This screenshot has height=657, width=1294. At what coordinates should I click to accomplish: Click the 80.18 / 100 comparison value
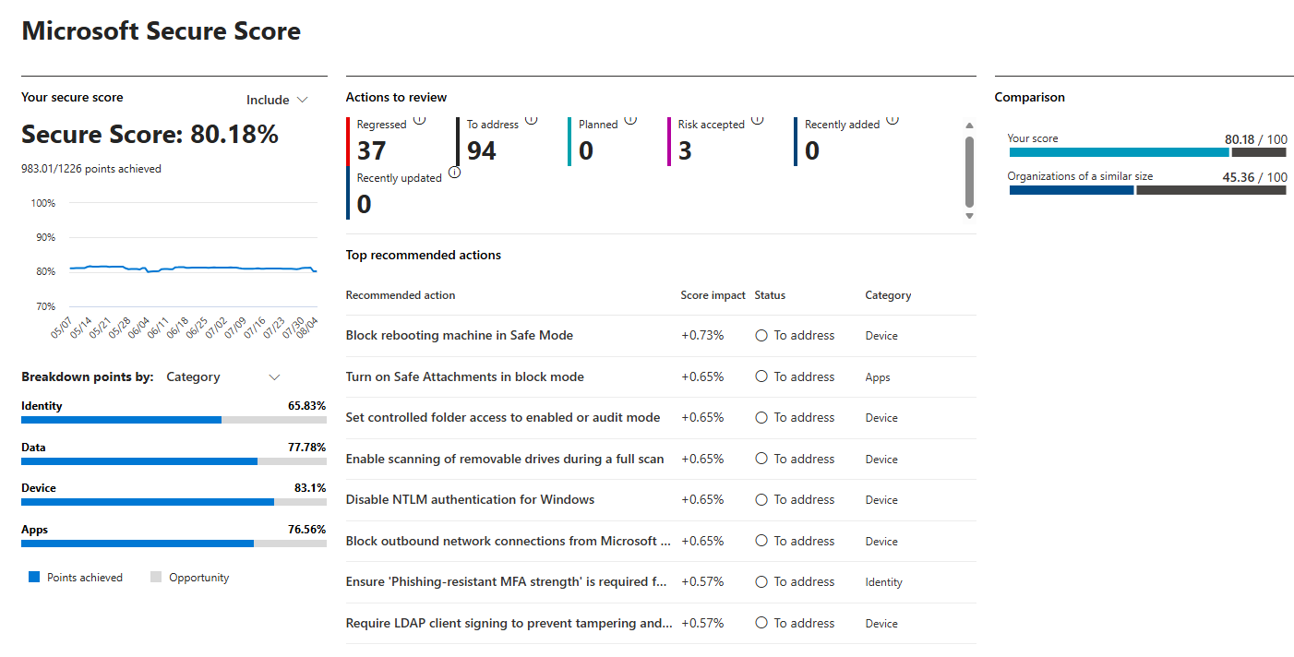[1256, 139]
